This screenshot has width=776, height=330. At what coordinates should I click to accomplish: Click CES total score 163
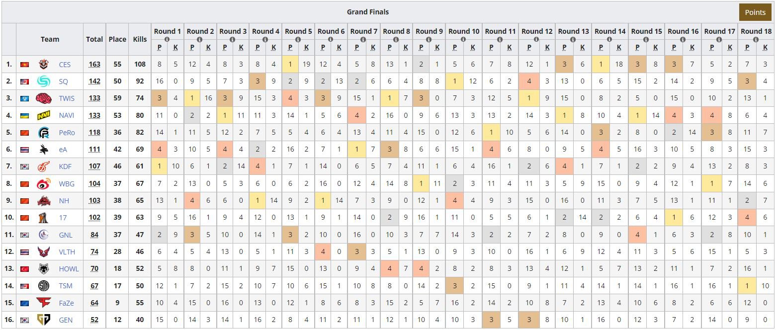[94, 65]
